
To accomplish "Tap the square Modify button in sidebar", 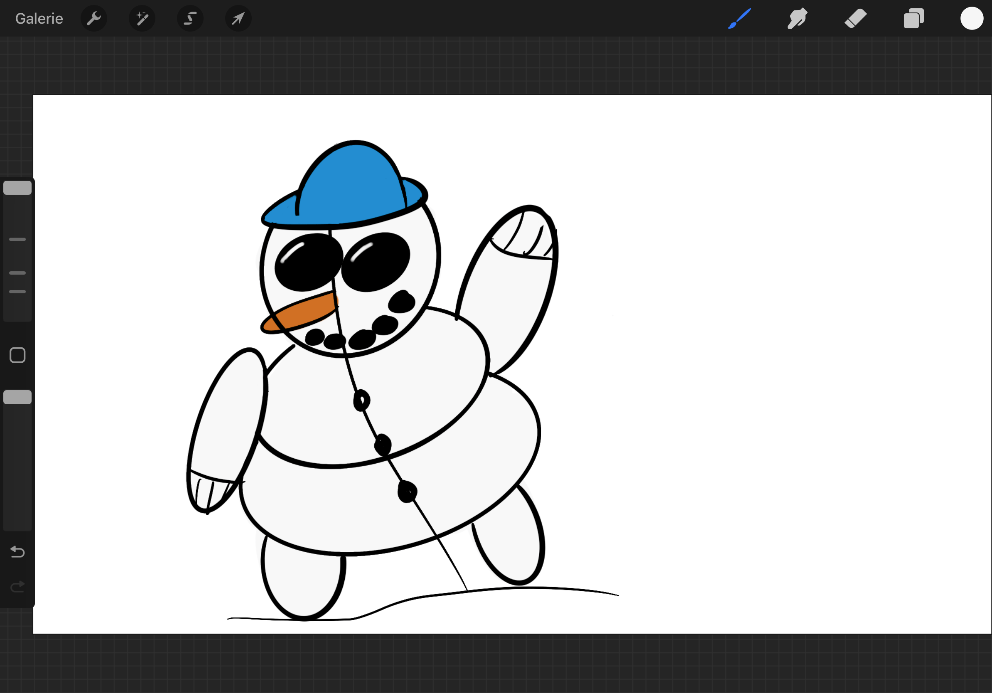I will click(x=17, y=355).
